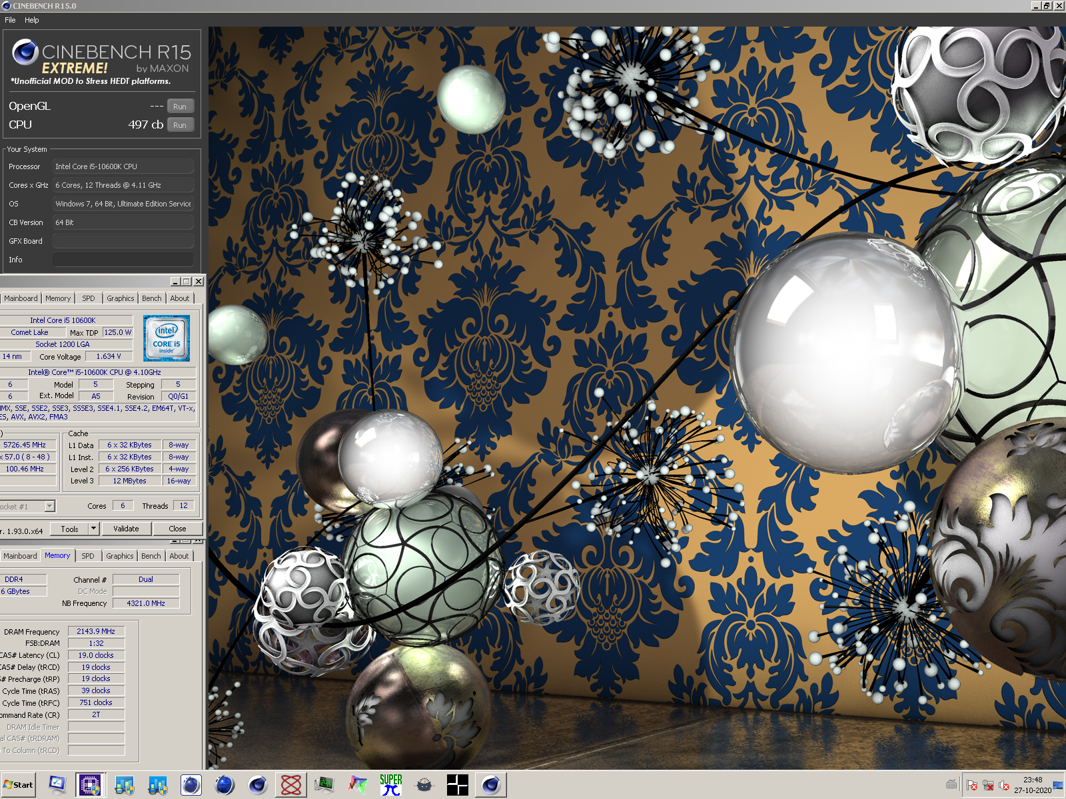Open Graphics tab in CPU-Z processor window
This screenshot has height=799, width=1066.
pyautogui.click(x=121, y=298)
